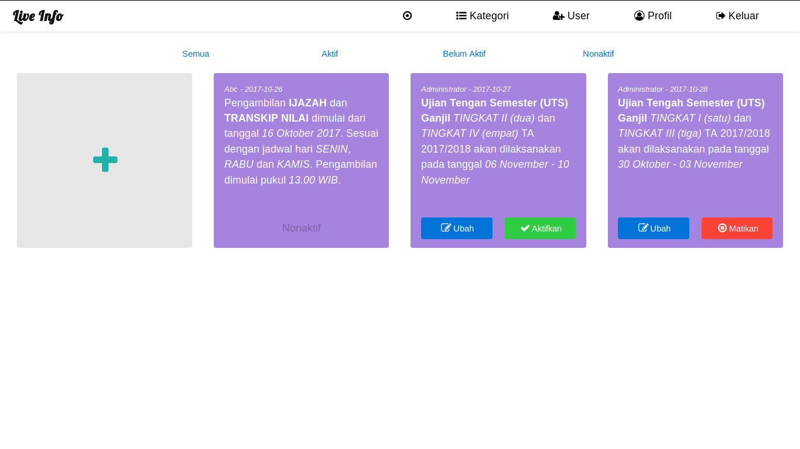This screenshot has width=800, height=449.
Task: Click Ubah on the 2017-10-27 card
Action: 457,228
